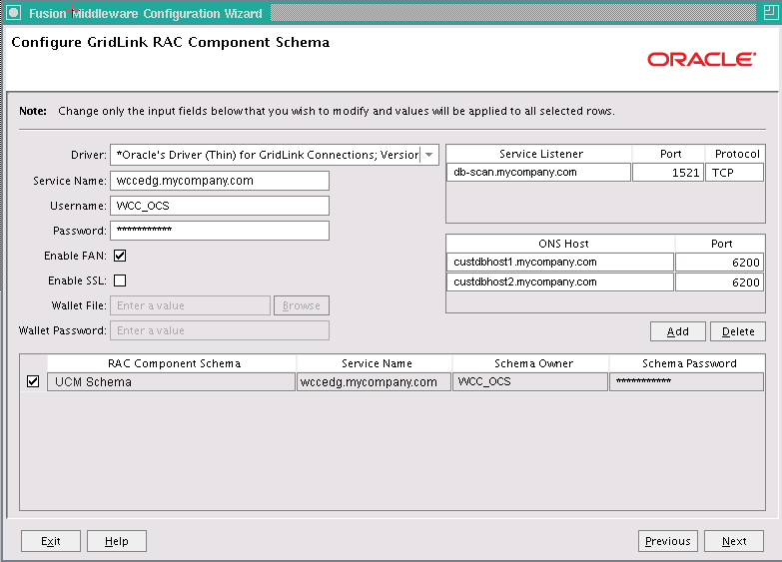Click the Schema Password column header
Image resolution: width=782 pixels, height=562 pixels.
point(687,363)
